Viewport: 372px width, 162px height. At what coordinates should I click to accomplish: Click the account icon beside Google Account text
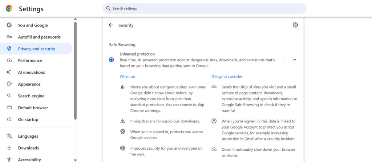pos(214,121)
